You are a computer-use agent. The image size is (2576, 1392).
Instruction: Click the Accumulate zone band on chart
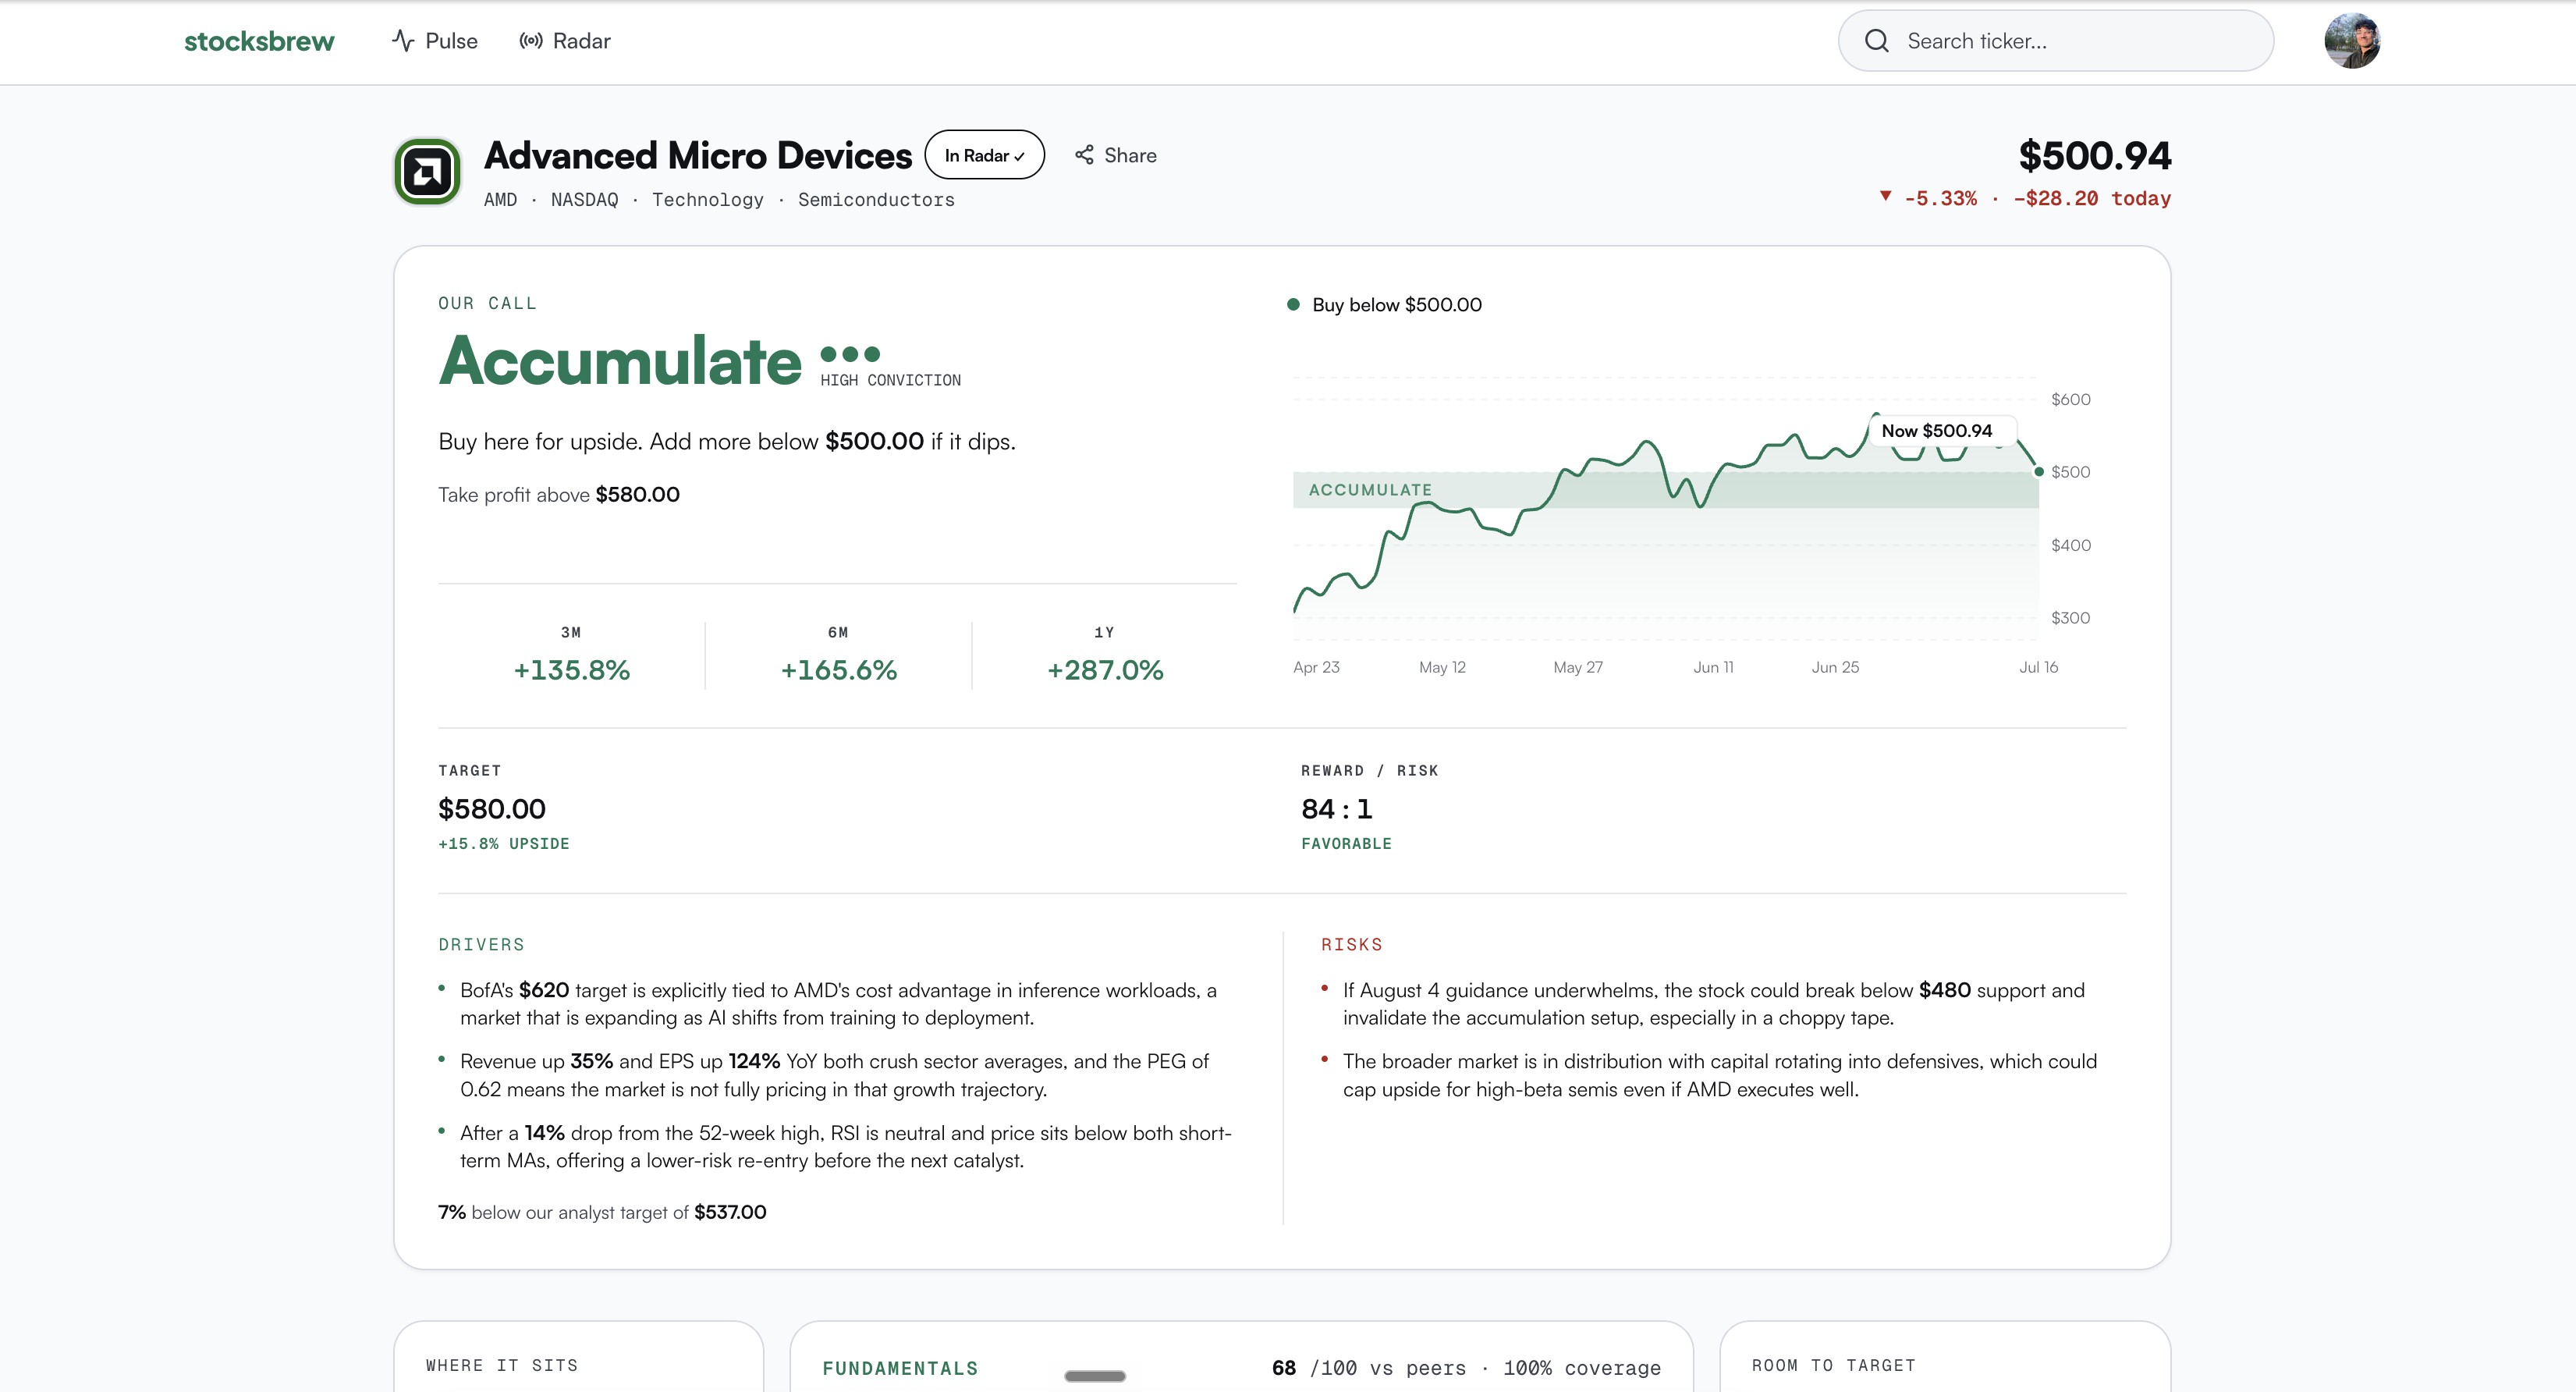click(1665, 490)
